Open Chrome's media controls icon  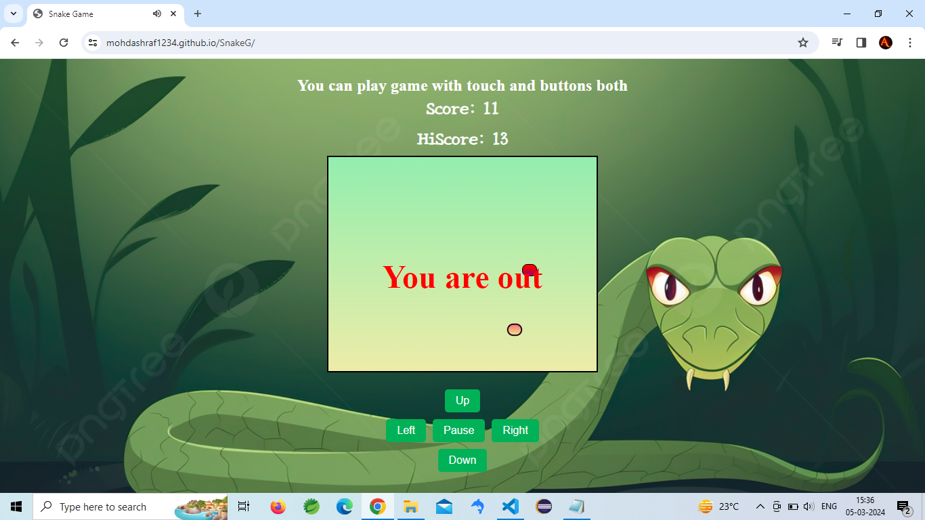(837, 42)
